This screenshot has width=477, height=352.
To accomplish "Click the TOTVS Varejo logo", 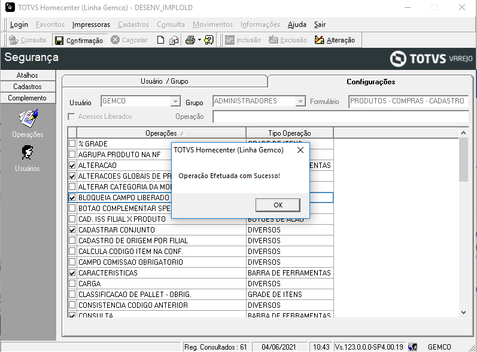I will coord(431,59).
